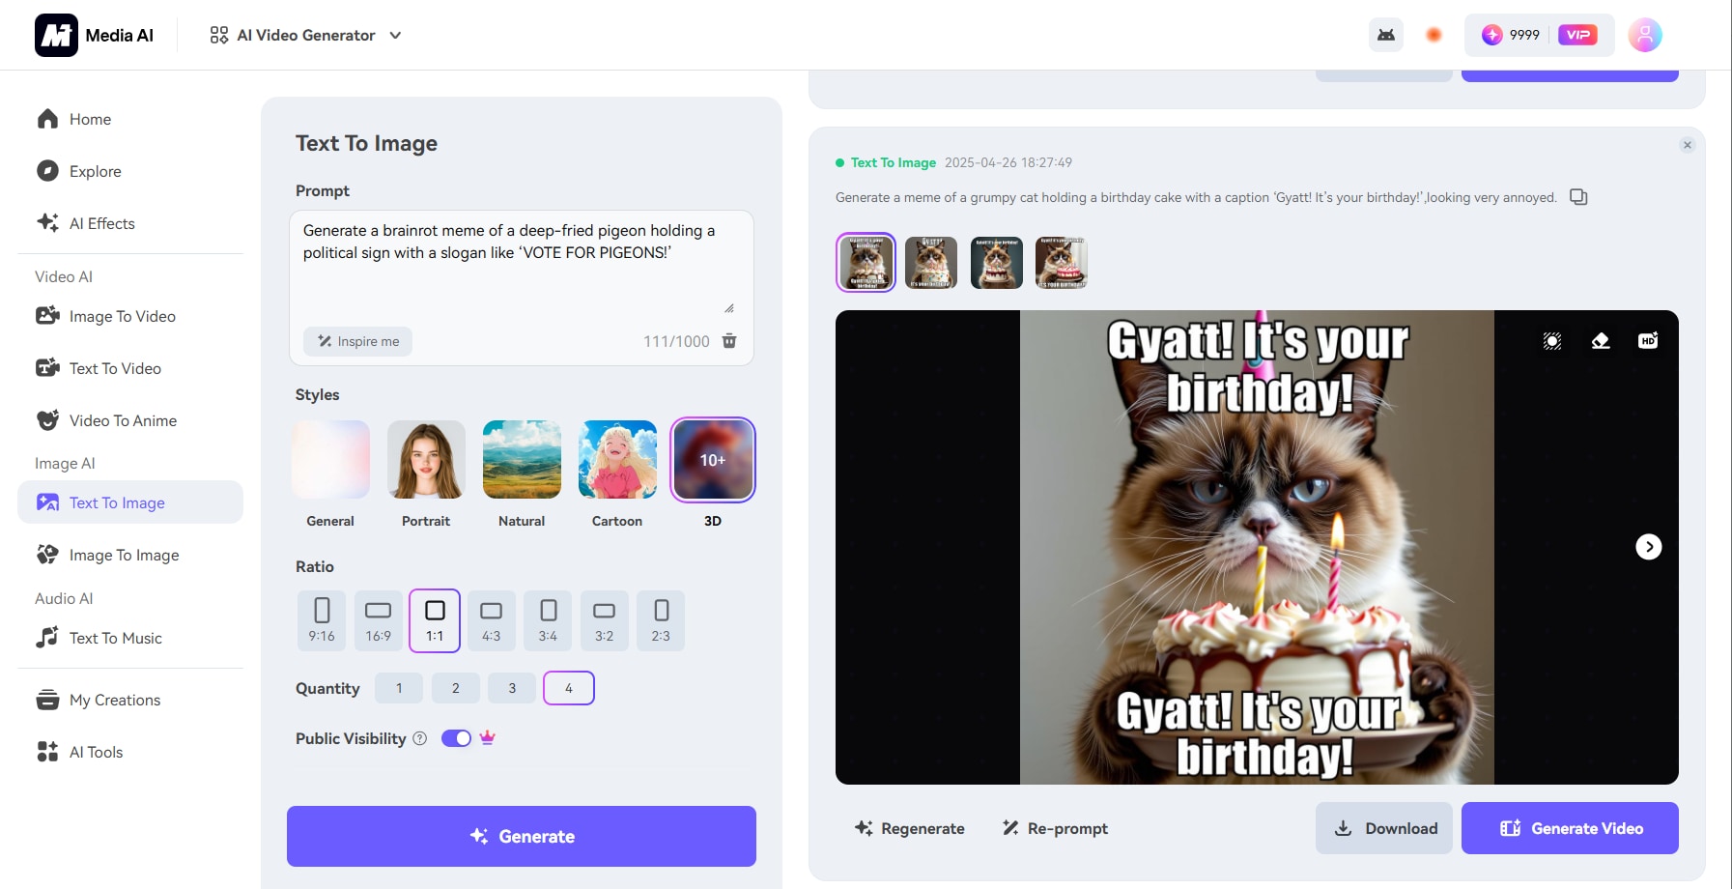Viewport: 1732px width, 889px height.
Task: Click the HD upscale icon on the generated image
Action: (1649, 340)
